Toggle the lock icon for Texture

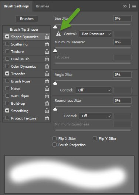[x=47, y=51]
